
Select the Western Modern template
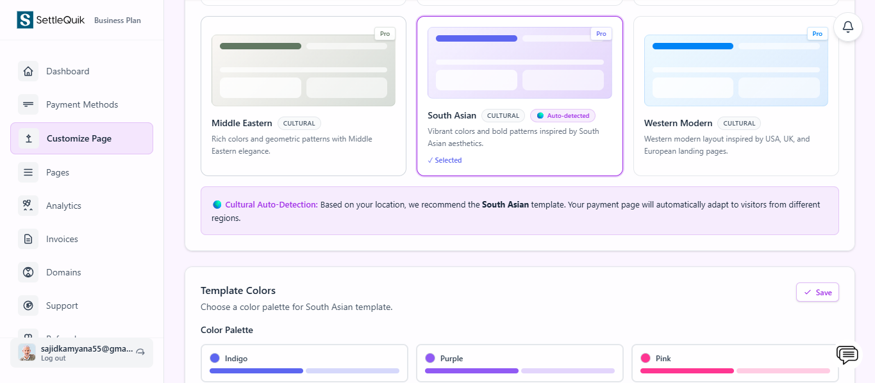(735, 96)
